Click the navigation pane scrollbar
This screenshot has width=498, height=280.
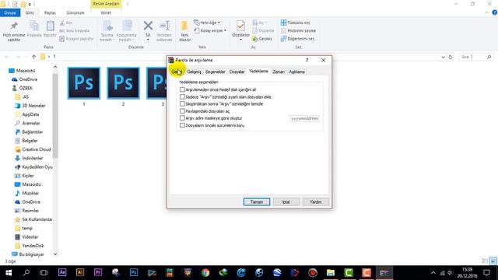(x=55, y=116)
